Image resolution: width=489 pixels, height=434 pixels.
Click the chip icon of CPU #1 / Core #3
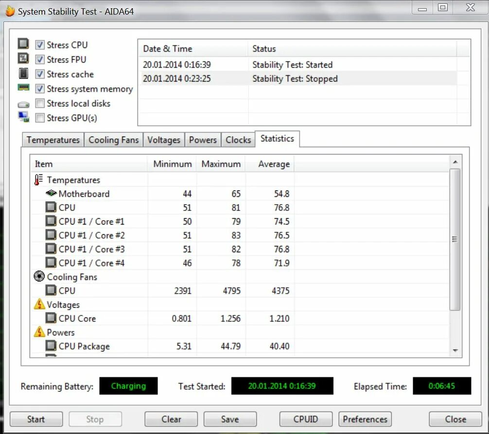pyautogui.click(x=51, y=249)
